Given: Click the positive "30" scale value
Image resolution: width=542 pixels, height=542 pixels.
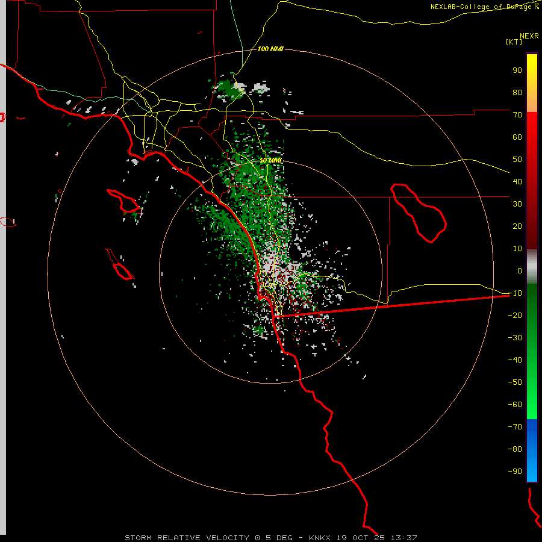Looking at the screenshot, I should (517, 204).
